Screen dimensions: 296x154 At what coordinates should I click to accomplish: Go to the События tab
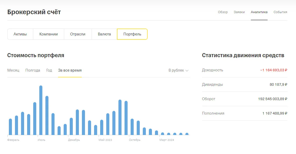pyautogui.click(x=280, y=12)
